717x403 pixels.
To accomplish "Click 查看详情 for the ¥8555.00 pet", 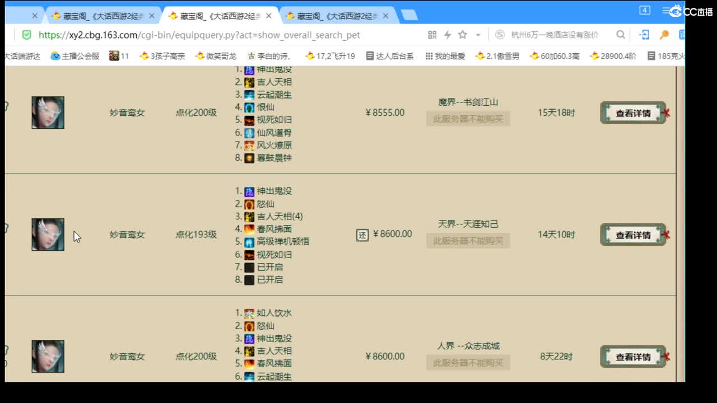I will pyautogui.click(x=633, y=113).
